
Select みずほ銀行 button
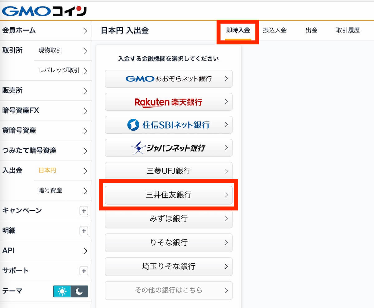pyautogui.click(x=169, y=219)
